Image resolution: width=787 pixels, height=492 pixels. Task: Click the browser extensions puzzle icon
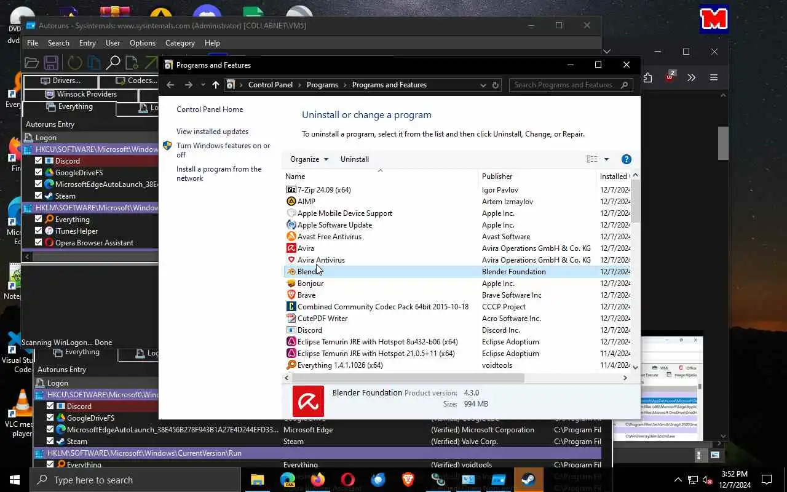(x=647, y=77)
